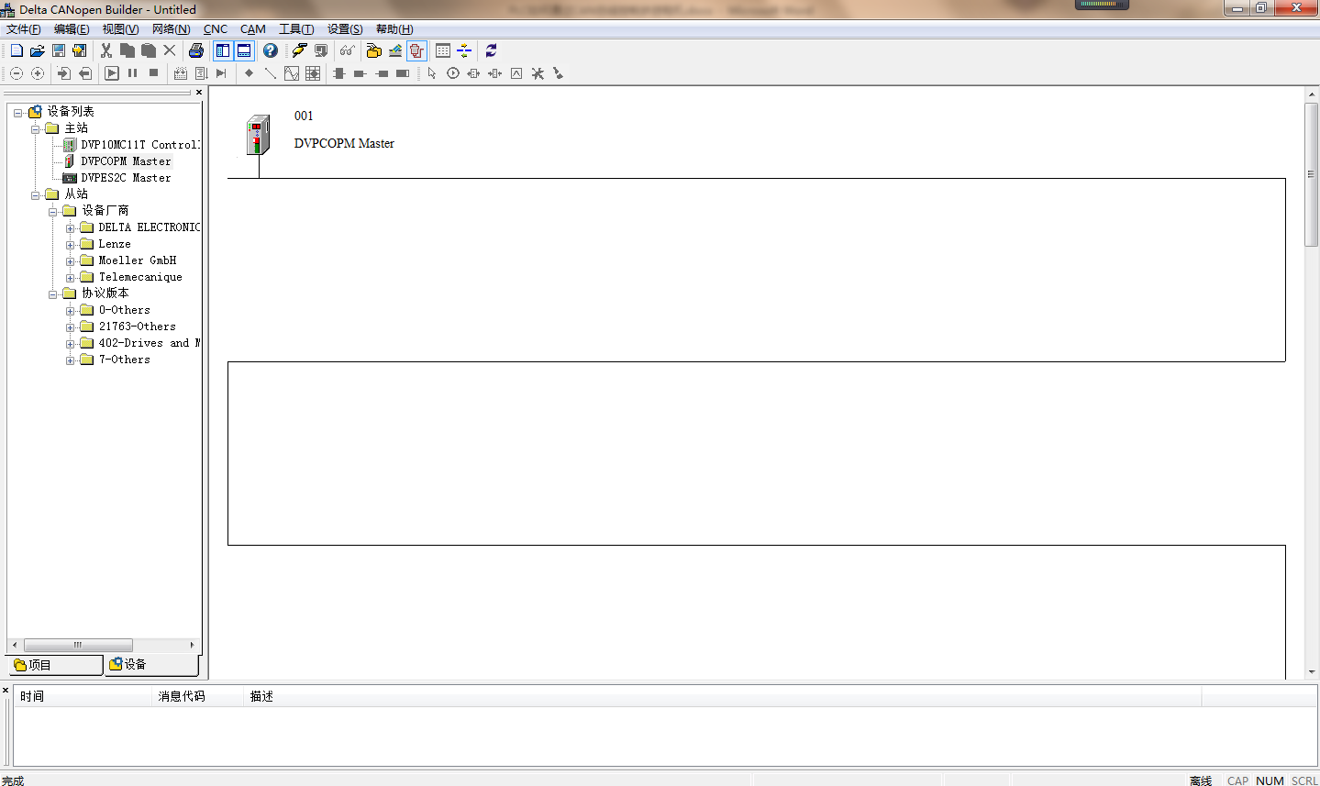Select the DVPCOPM Master device icon on canvas
The width and height of the screenshot is (1320, 786).
[258, 136]
